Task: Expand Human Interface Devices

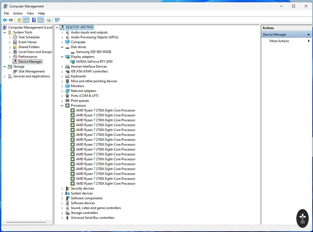Action: (x=62, y=67)
